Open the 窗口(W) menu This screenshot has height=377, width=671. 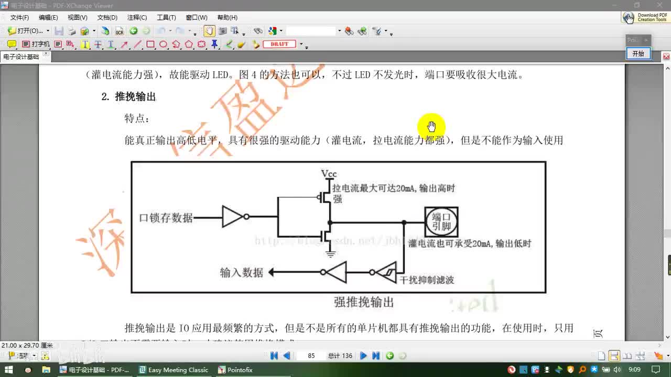pos(197,17)
